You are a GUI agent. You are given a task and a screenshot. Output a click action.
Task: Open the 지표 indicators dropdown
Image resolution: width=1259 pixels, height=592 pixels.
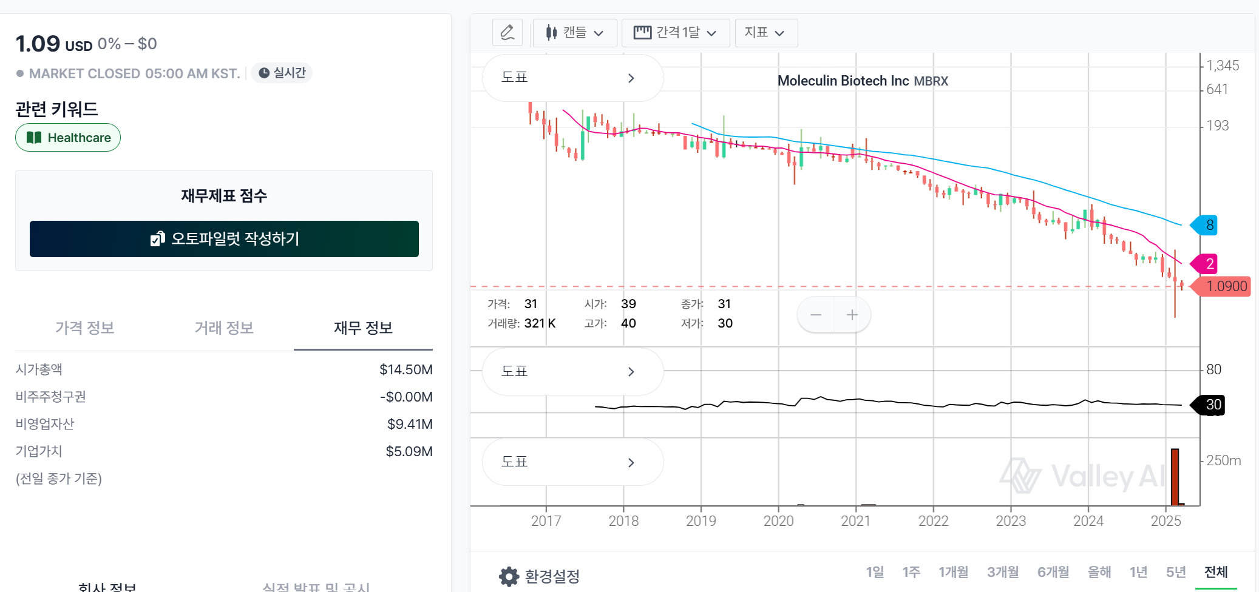click(x=766, y=32)
